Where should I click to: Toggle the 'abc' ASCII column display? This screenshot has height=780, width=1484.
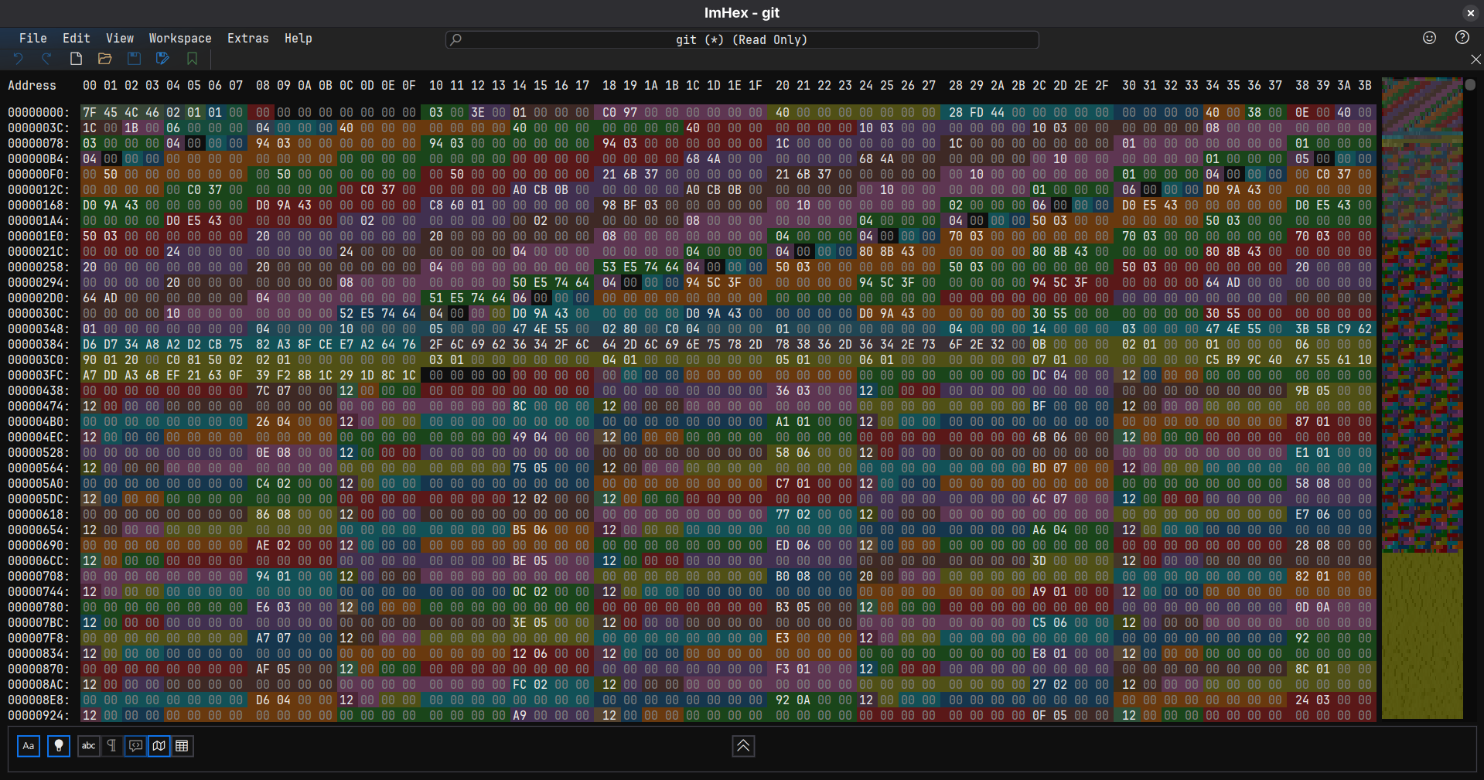click(89, 746)
